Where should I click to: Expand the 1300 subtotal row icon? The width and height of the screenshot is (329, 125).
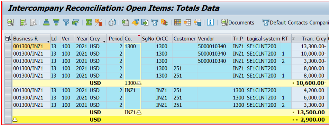[139, 83]
